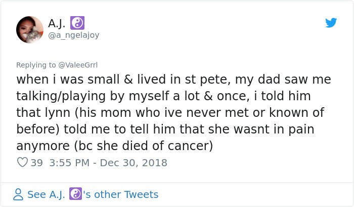The image size is (354, 207).
Task: Visit the @a_ngelajoy handle
Action: click(x=73, y=35)
